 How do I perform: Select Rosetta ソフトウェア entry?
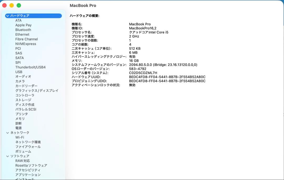coord(31,166)
